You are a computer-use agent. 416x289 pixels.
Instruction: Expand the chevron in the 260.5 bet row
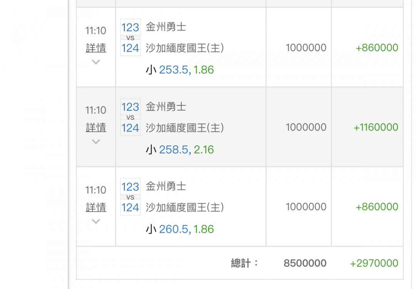96,221
